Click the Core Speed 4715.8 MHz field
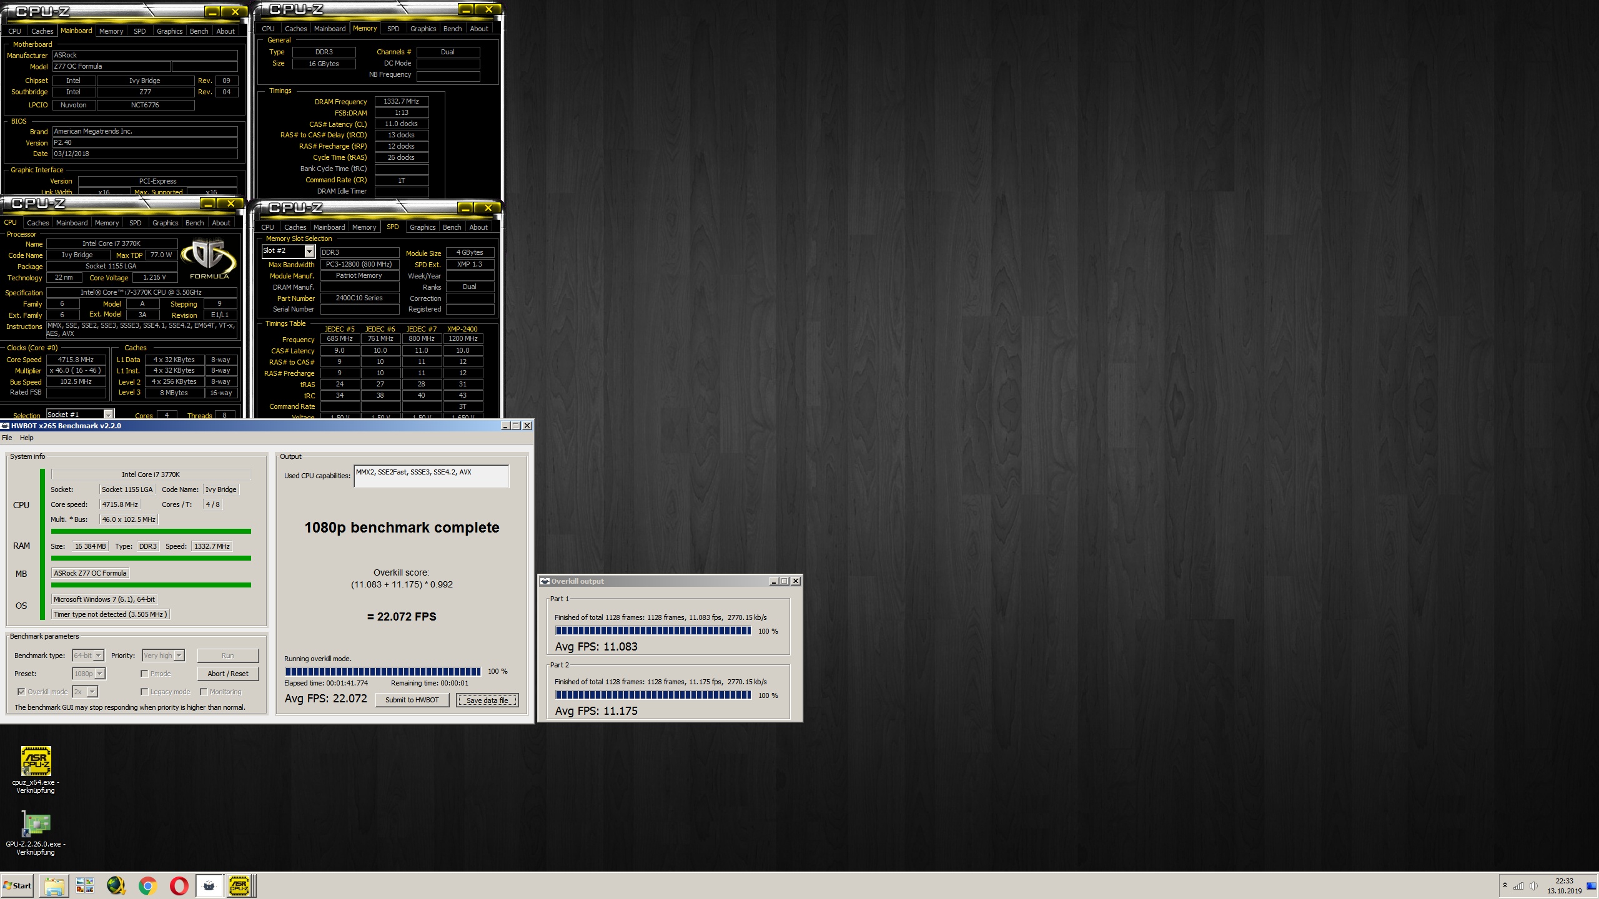Viewport: 1599px width, 899px height. click(76, 360)
